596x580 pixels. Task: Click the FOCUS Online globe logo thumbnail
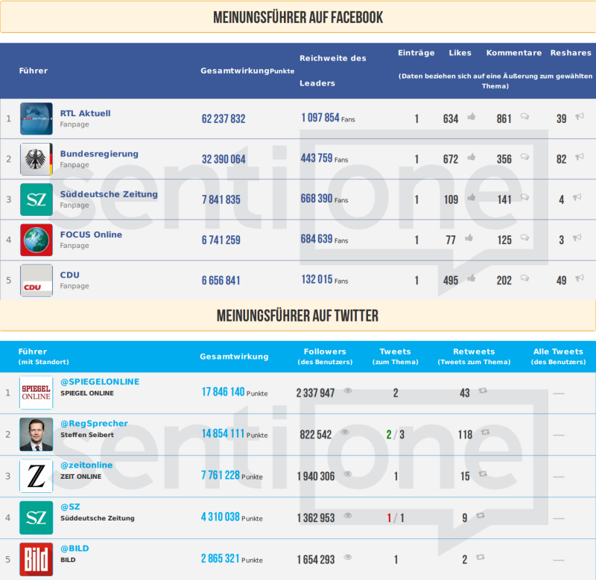tap(37, 240)
